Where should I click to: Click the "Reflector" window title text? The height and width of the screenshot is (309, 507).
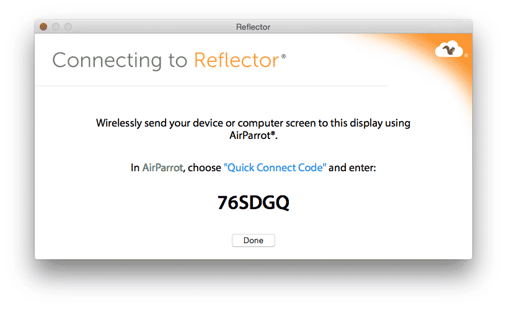pyautogui.click(x=253, y=27)
